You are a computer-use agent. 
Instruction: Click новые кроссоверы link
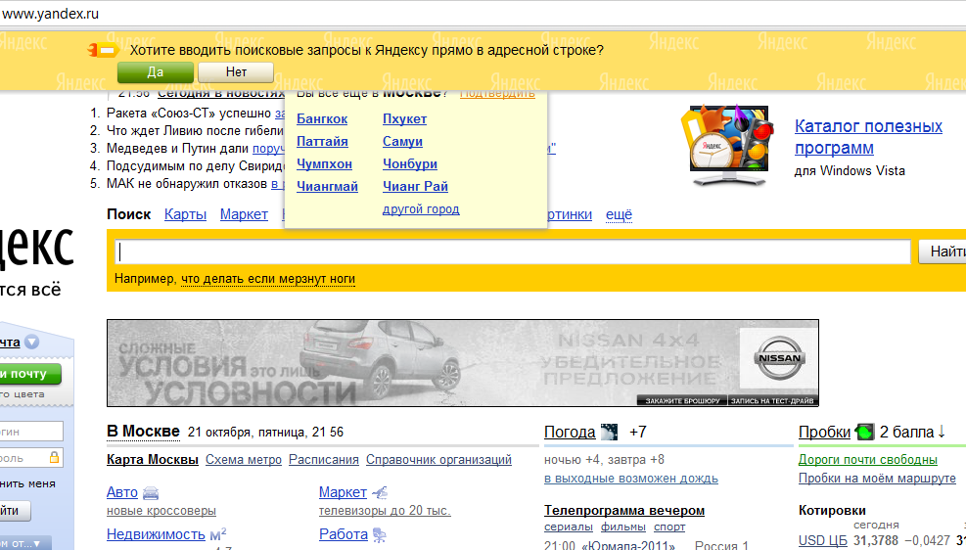(x=161, y=511)
